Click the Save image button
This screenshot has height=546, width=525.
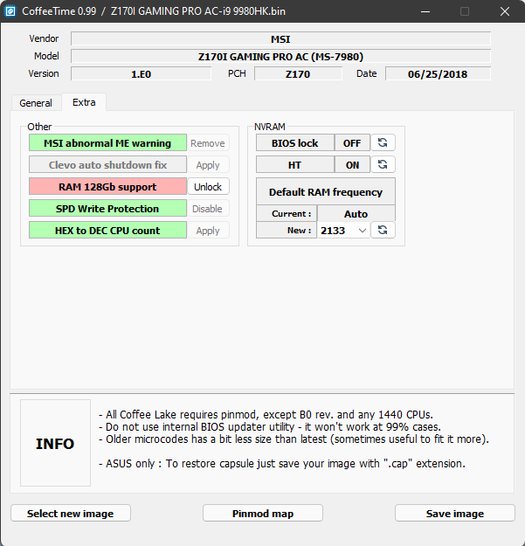pyautogui.click(x=455, y=514)
